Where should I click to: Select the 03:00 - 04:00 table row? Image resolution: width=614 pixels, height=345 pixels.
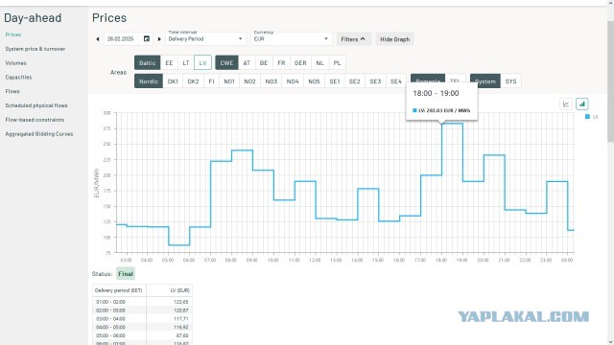pyautogui.click(x=142, y=319)
